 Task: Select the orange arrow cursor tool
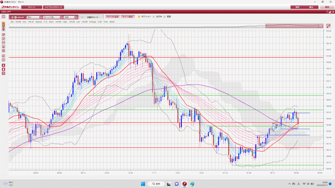tap(3, 23)
